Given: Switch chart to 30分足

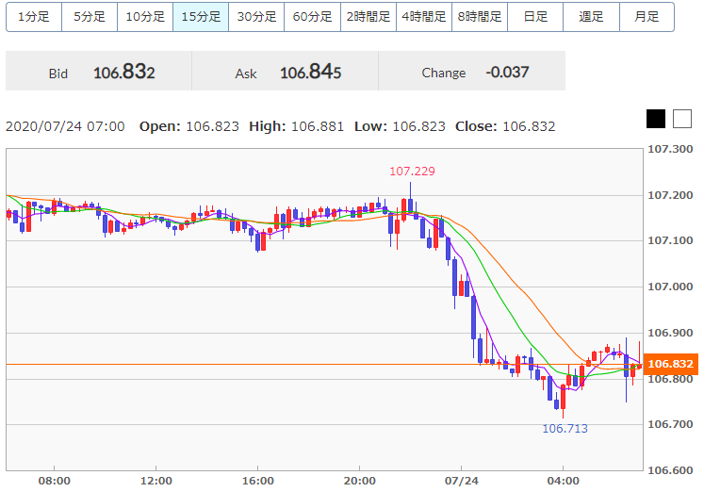Looking at the screenshot, I should click(x=256, y=17).
